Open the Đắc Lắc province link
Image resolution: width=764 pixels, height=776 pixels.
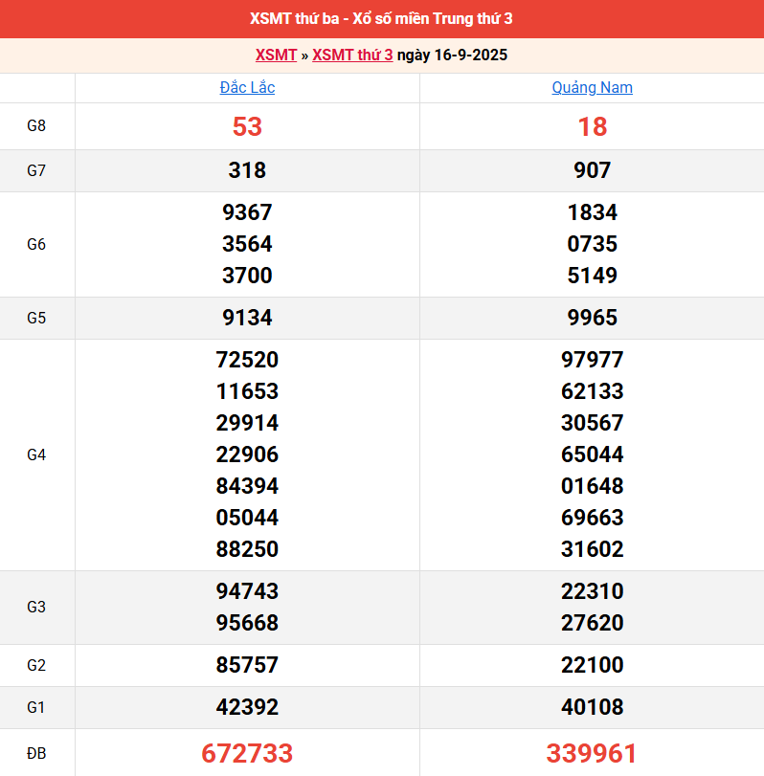(x=247, y=88)
